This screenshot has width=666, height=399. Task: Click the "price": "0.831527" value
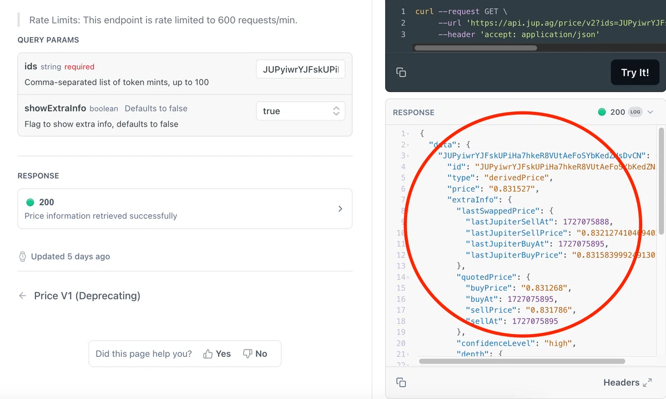(x=513, y=189)
